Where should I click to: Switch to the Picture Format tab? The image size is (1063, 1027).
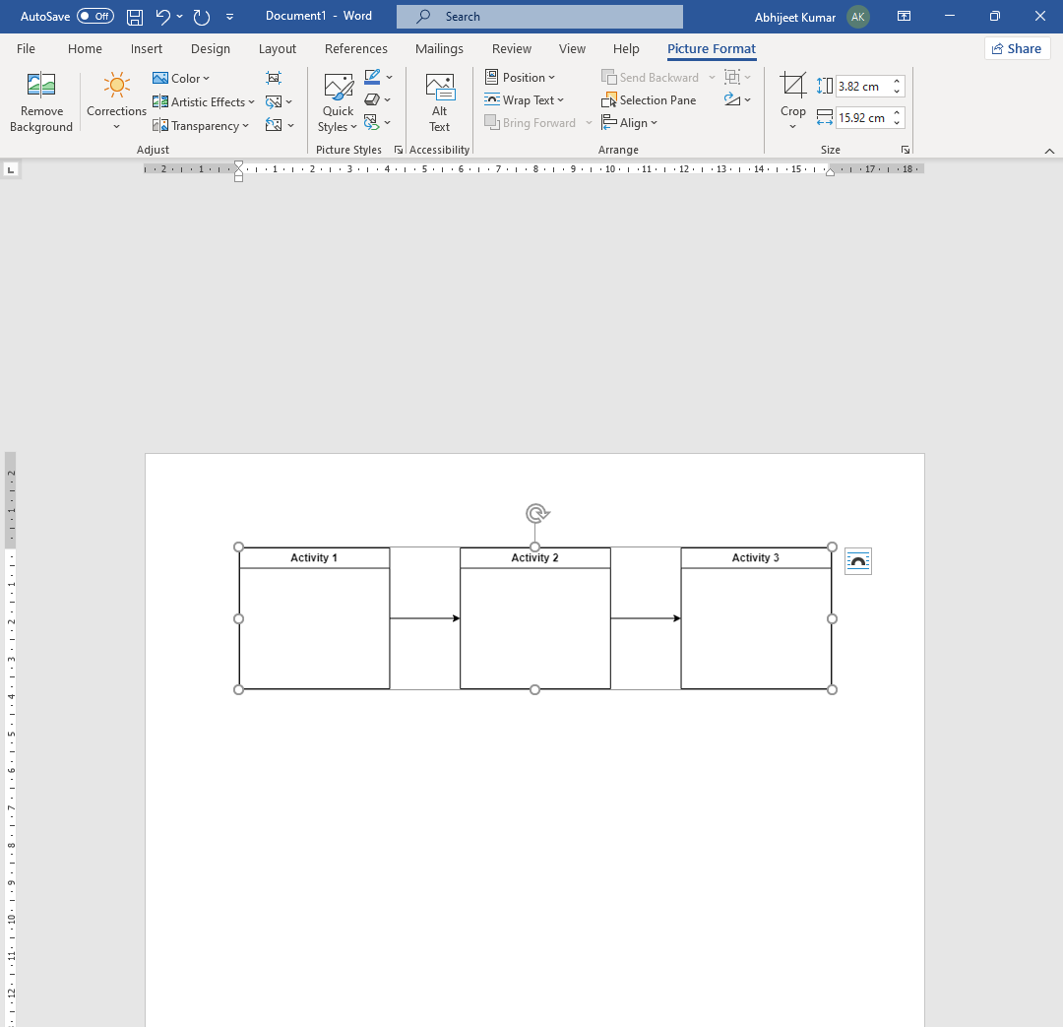pyautogui.click(x=711, y=48)
